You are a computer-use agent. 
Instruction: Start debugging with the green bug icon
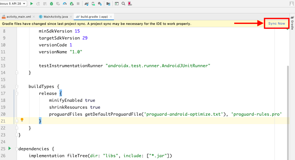click(51, 4)
